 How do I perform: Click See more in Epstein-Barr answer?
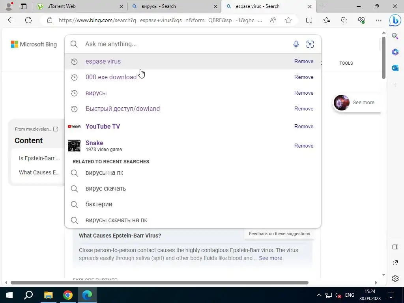point(271,258)
